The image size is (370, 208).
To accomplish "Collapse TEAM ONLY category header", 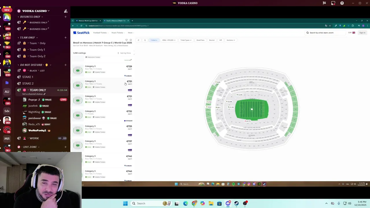I will [x=27, y=38].
